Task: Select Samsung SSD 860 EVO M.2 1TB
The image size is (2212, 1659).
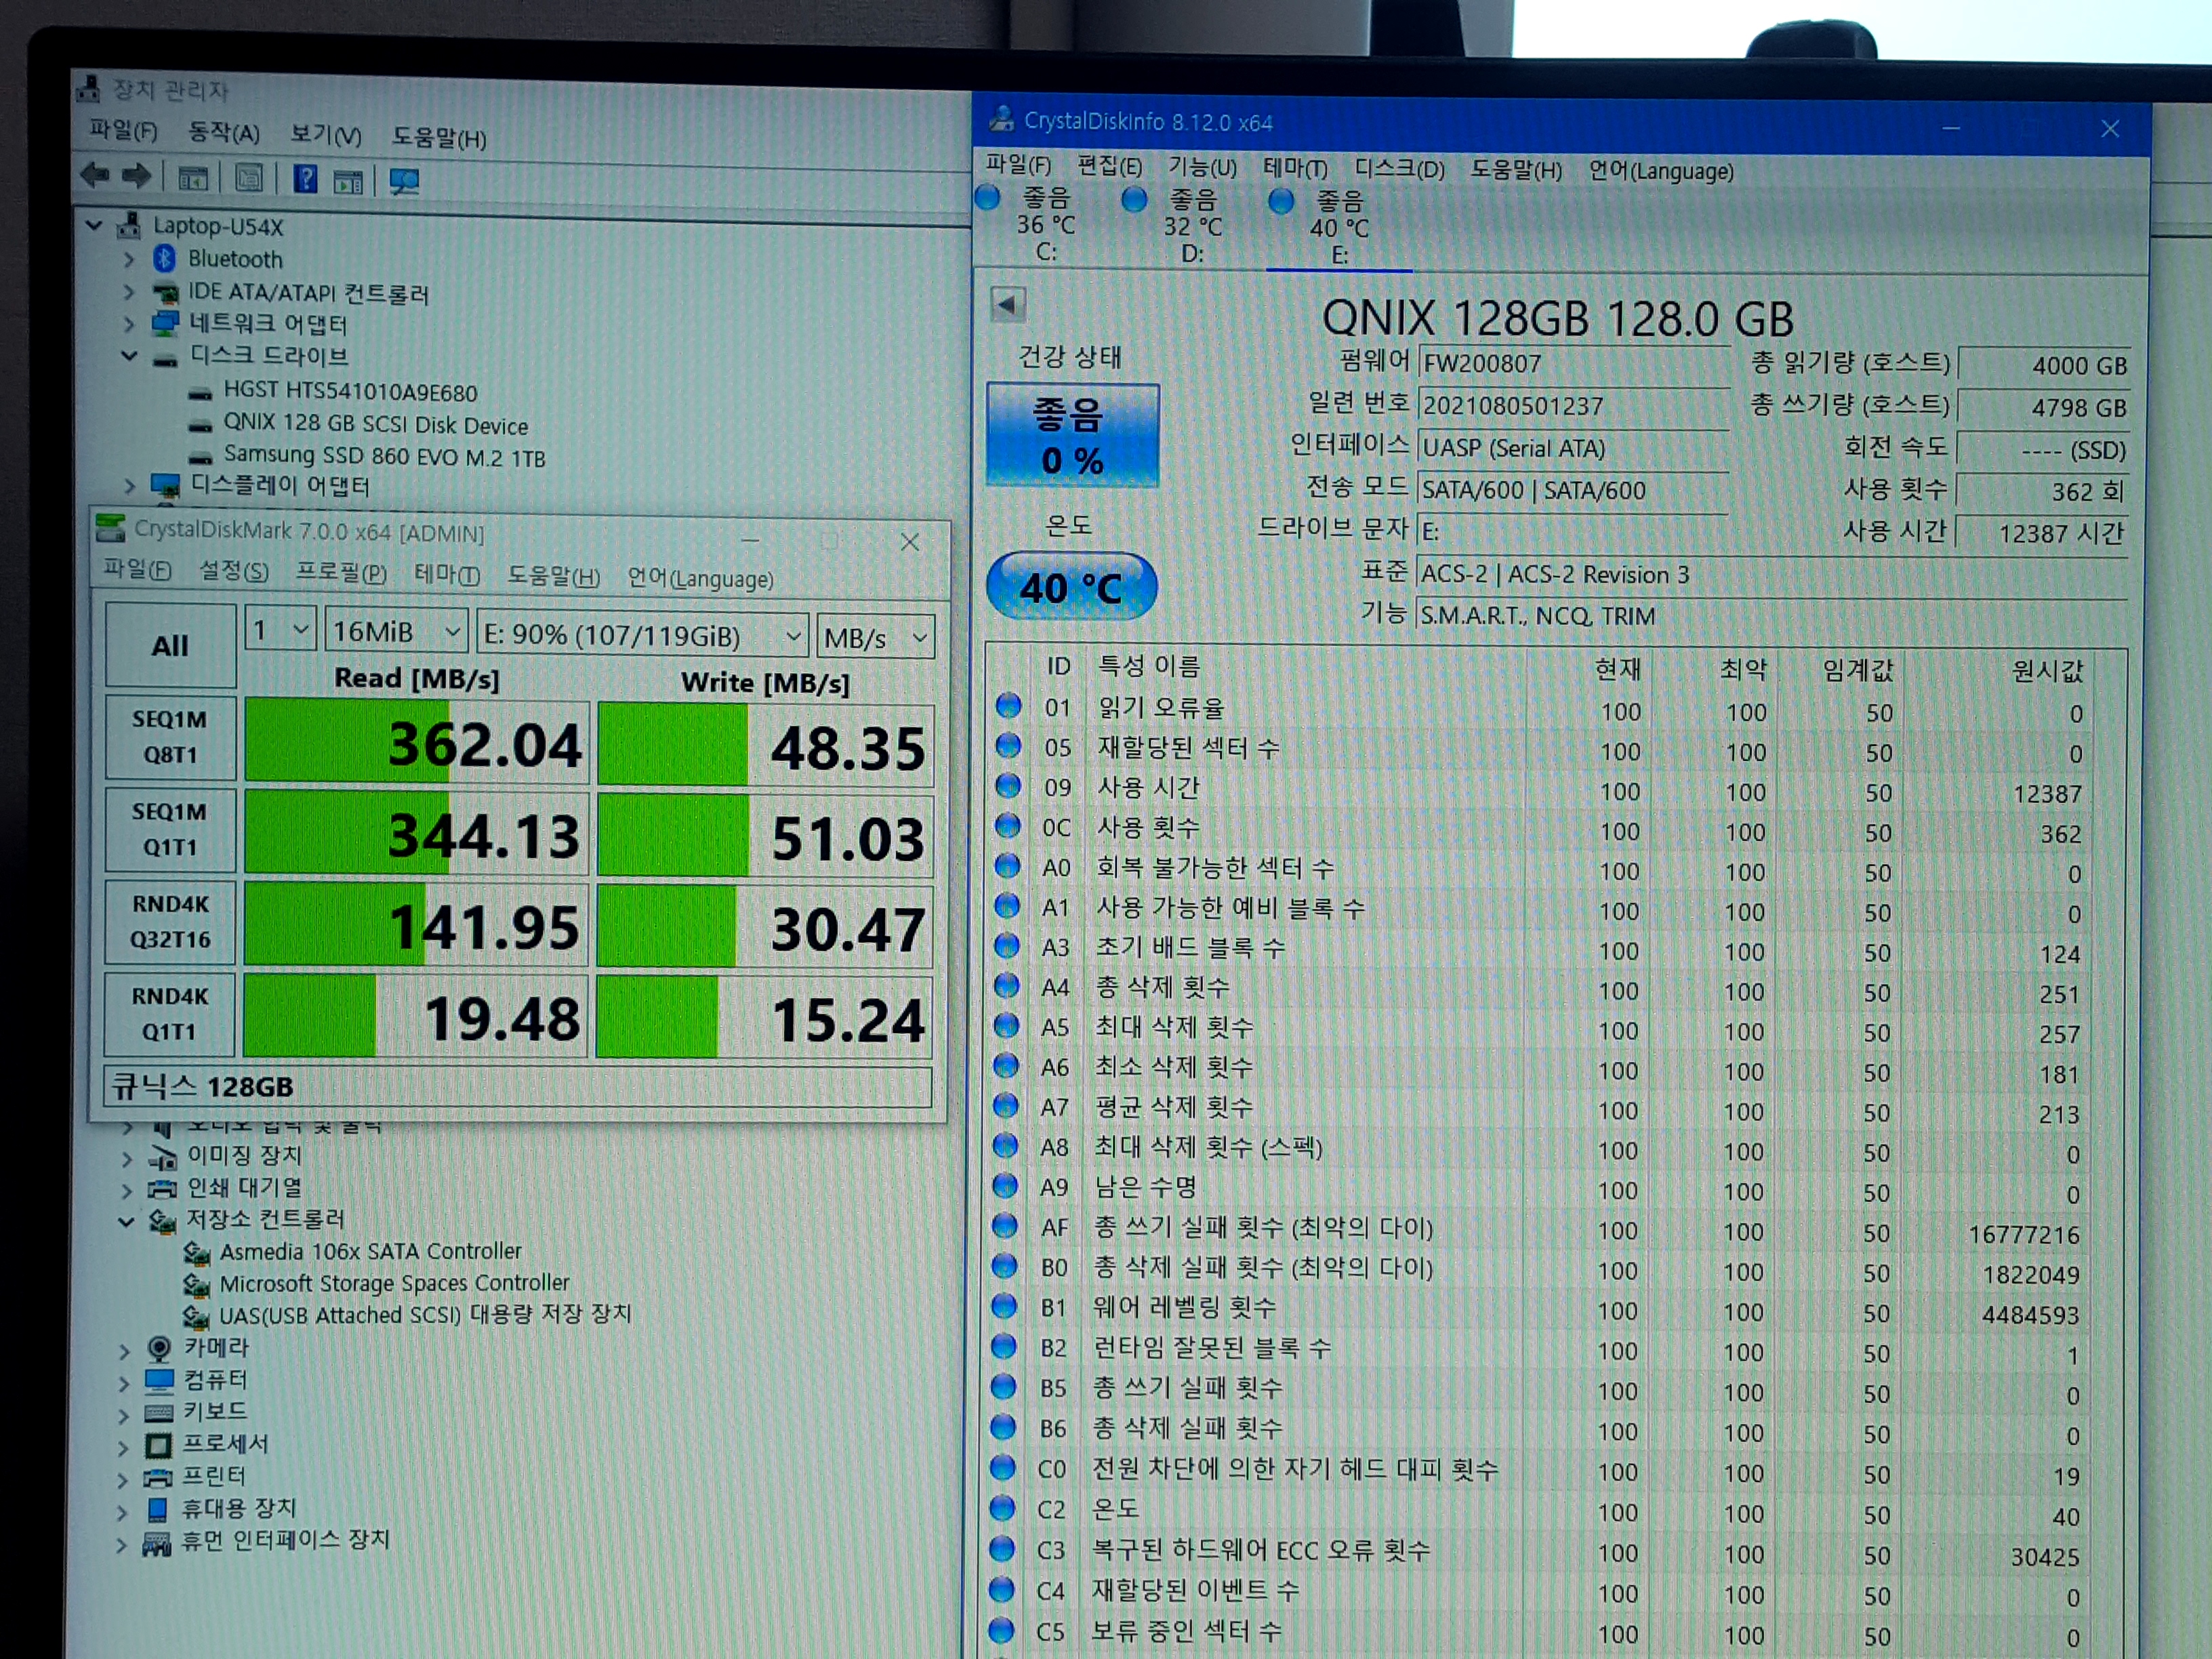Action: point(384,457)
